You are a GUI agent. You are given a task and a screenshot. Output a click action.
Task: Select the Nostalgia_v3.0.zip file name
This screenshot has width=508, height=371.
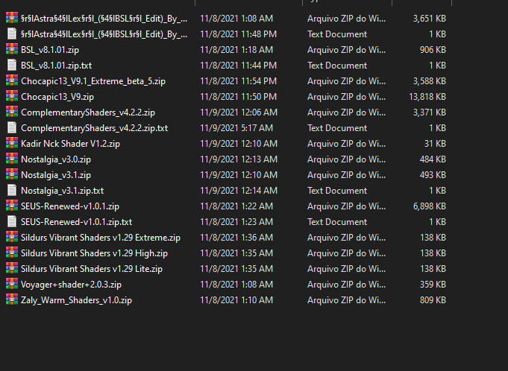click(x=56, y=159)
